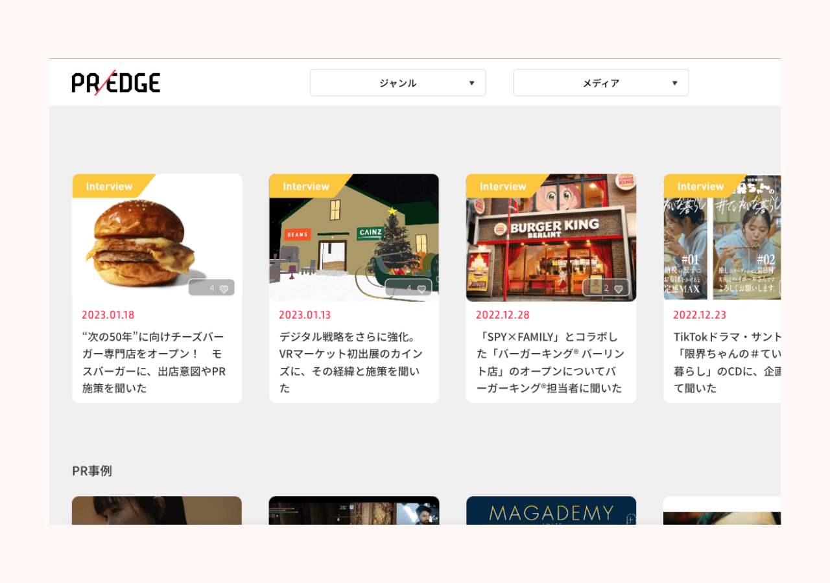The height and width of the screenshot is (583, 830).
Task: Open the first PR事例 thumbnail with woman's face
Action: point(157,510)
